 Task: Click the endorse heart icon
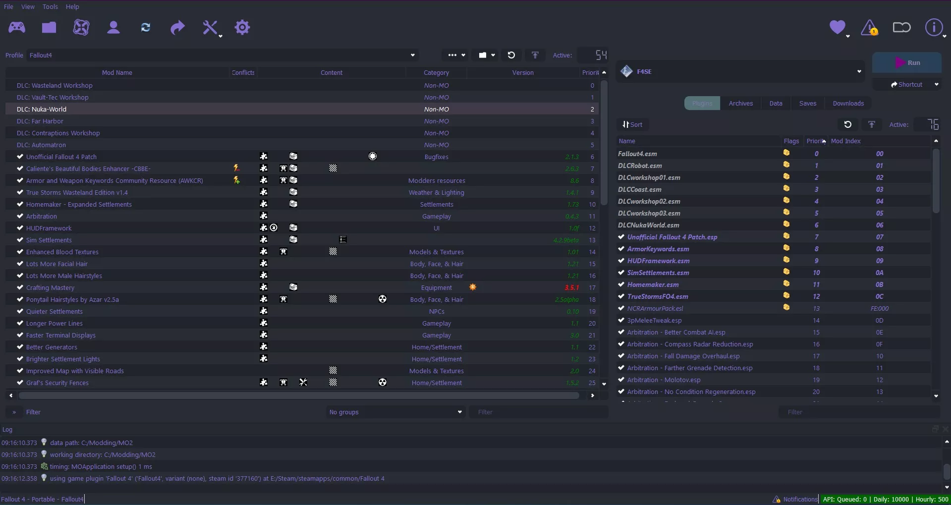838,27
